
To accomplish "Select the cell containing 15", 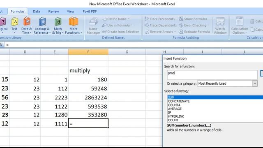I will click(5, 79).
